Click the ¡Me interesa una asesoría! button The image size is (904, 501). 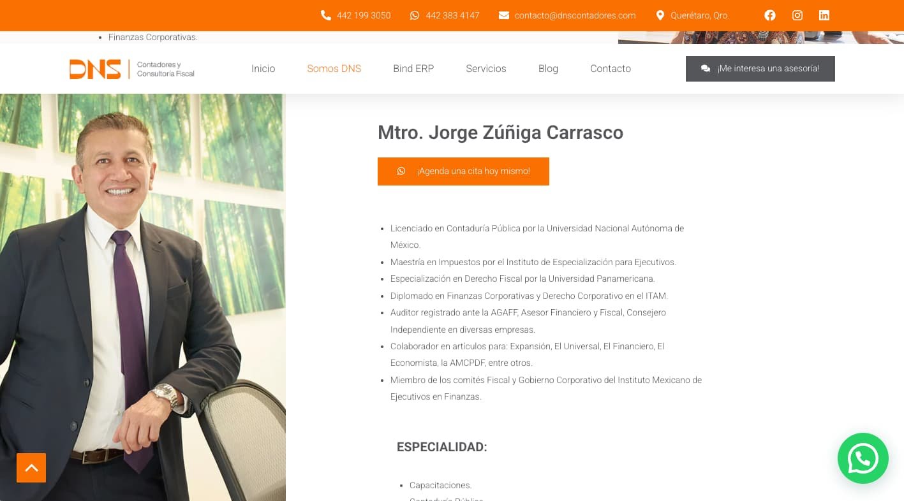(x=760, y=69)
